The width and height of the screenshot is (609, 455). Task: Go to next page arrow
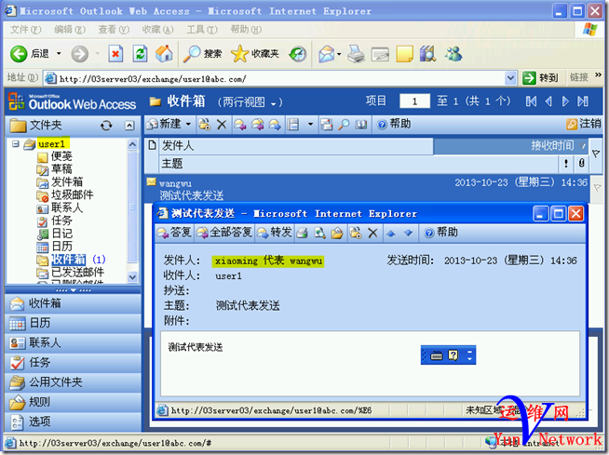565,101
